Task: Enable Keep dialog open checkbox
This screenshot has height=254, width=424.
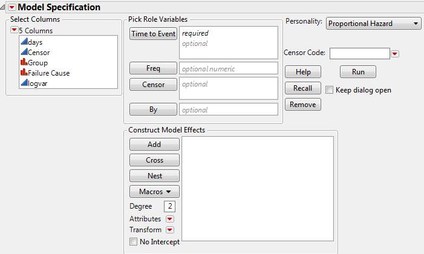Action: (329, 90)
